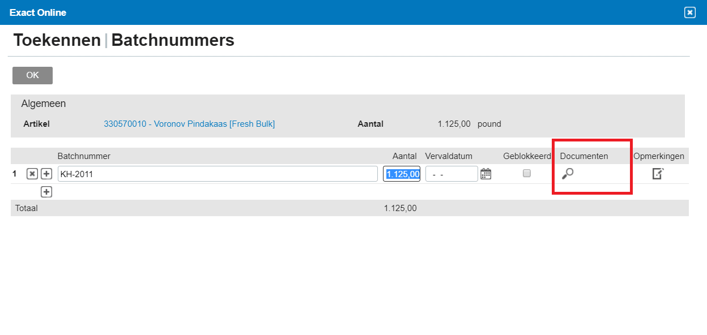Close the Exact Online dialog
Image resolution: width=707 pixels, height=335 pixels.
point(689,12)
